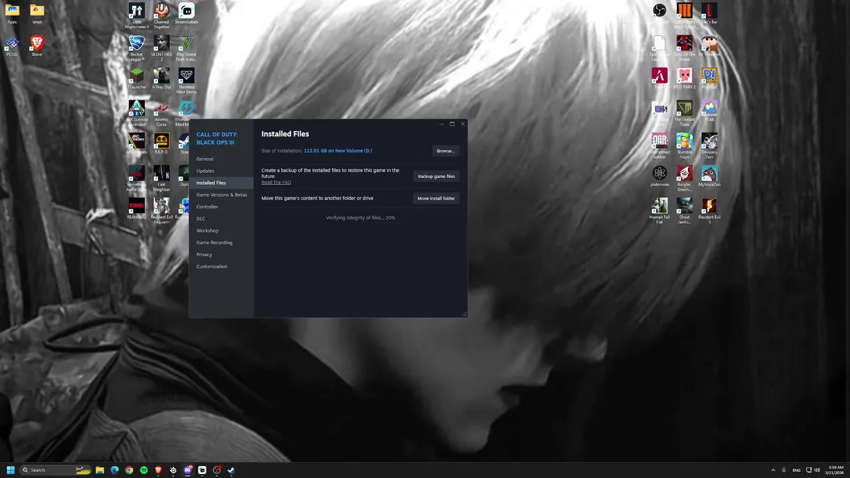The height and width of the screenshot is (478, 850).
Task: Open the clock and date panel
Action: coord(836,470)
